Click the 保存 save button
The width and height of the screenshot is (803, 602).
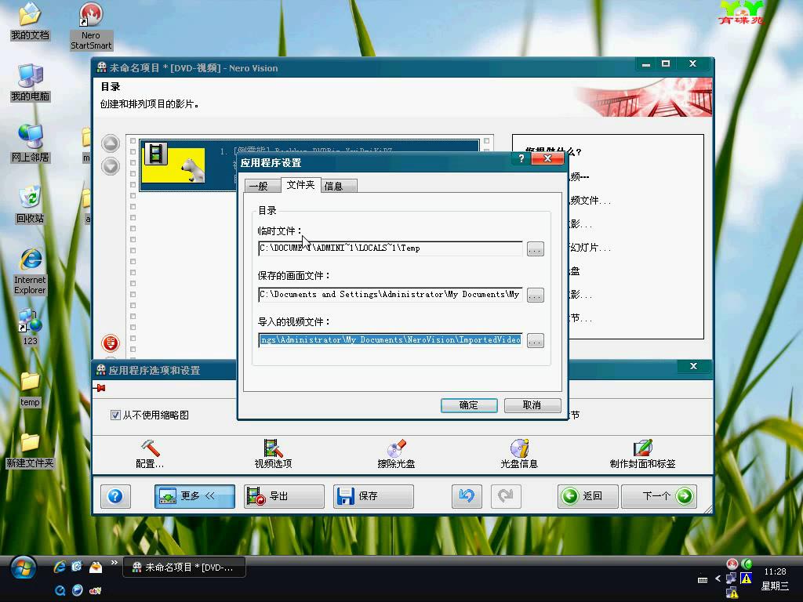[x=373, y=496]
